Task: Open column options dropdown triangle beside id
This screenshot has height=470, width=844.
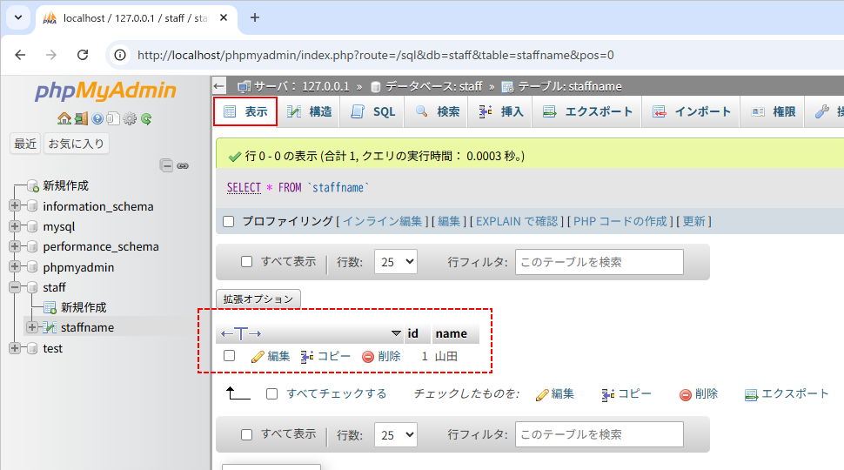Action: [396, 333]
